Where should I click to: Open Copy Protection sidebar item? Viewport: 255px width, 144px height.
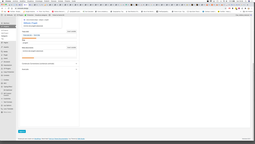click(x=9, y=72)
